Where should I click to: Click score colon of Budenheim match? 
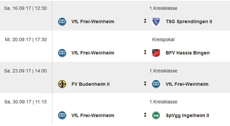coord(145,83)
